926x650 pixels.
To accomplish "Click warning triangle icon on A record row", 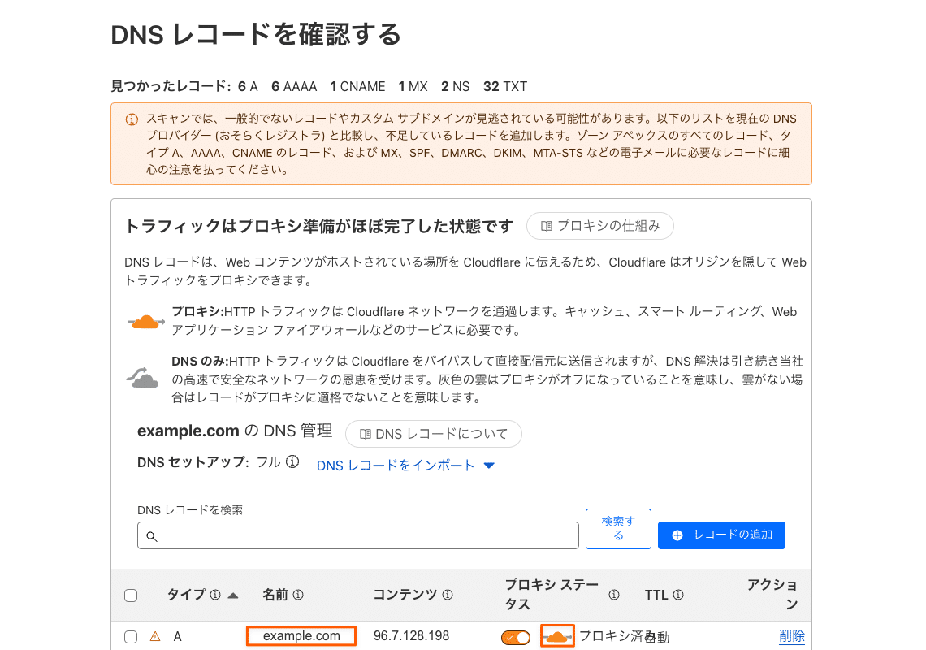I will click(155, 637).
